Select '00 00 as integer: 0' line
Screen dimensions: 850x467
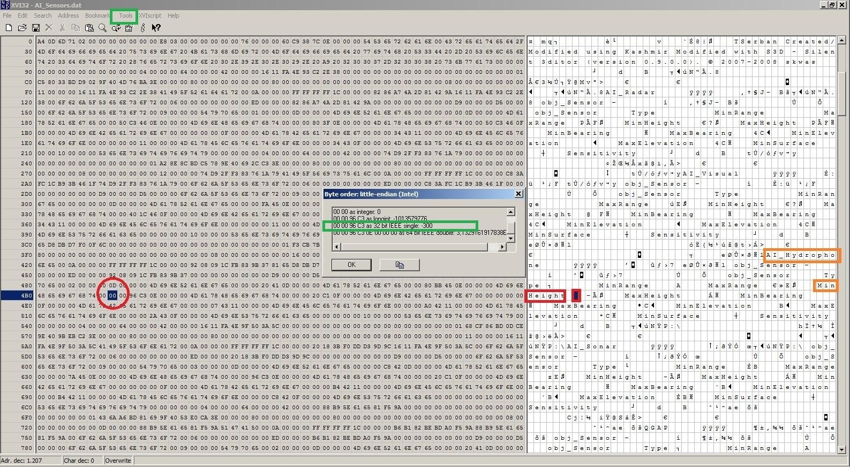(x=357, y=212)
